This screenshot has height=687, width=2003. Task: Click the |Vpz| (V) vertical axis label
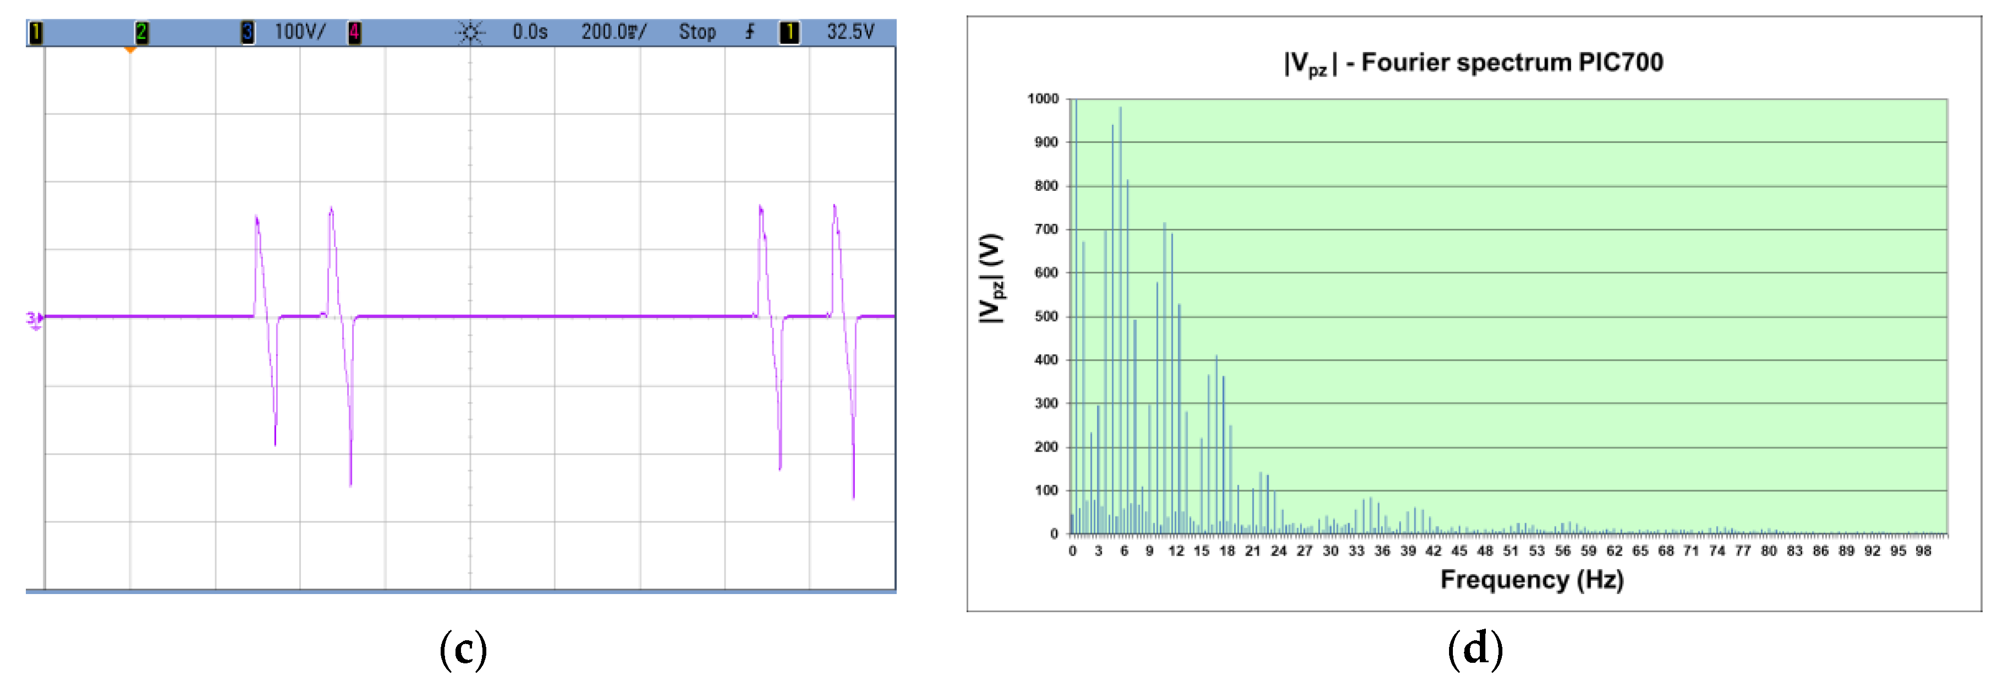(991, 278)
